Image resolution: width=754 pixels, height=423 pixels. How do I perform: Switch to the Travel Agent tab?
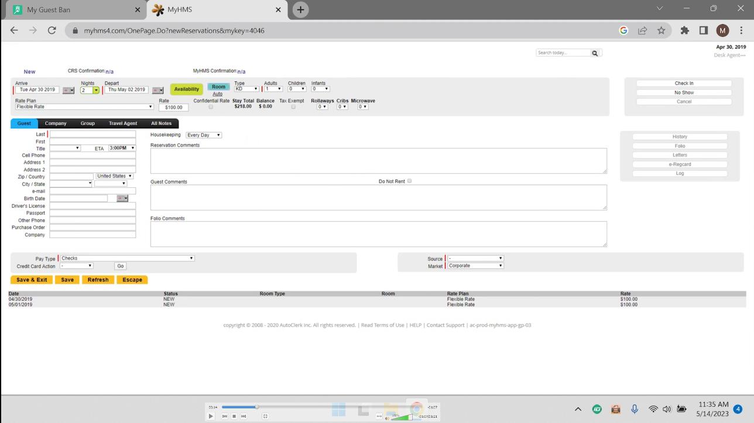pyautogui.click(x=122, y=123)
